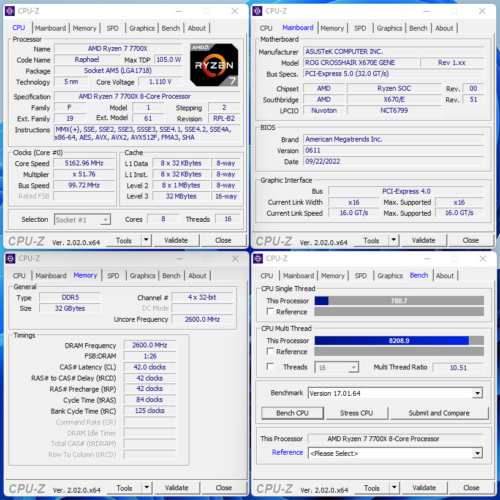Image resolution: width=500 pixels, height=500 pixels.
Task: Click the CPU-Z app icon in the Mainboard window title bar
Action: coord(257,11)
